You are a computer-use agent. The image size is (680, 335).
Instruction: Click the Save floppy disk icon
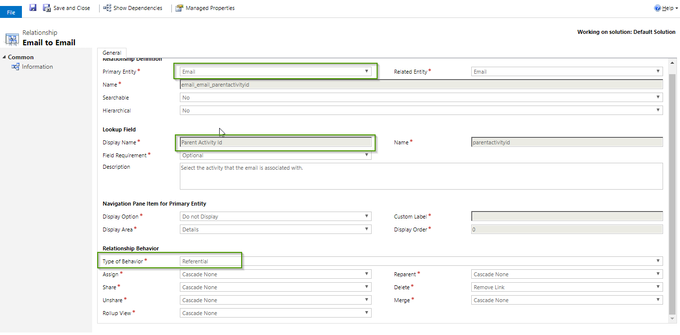33,7
